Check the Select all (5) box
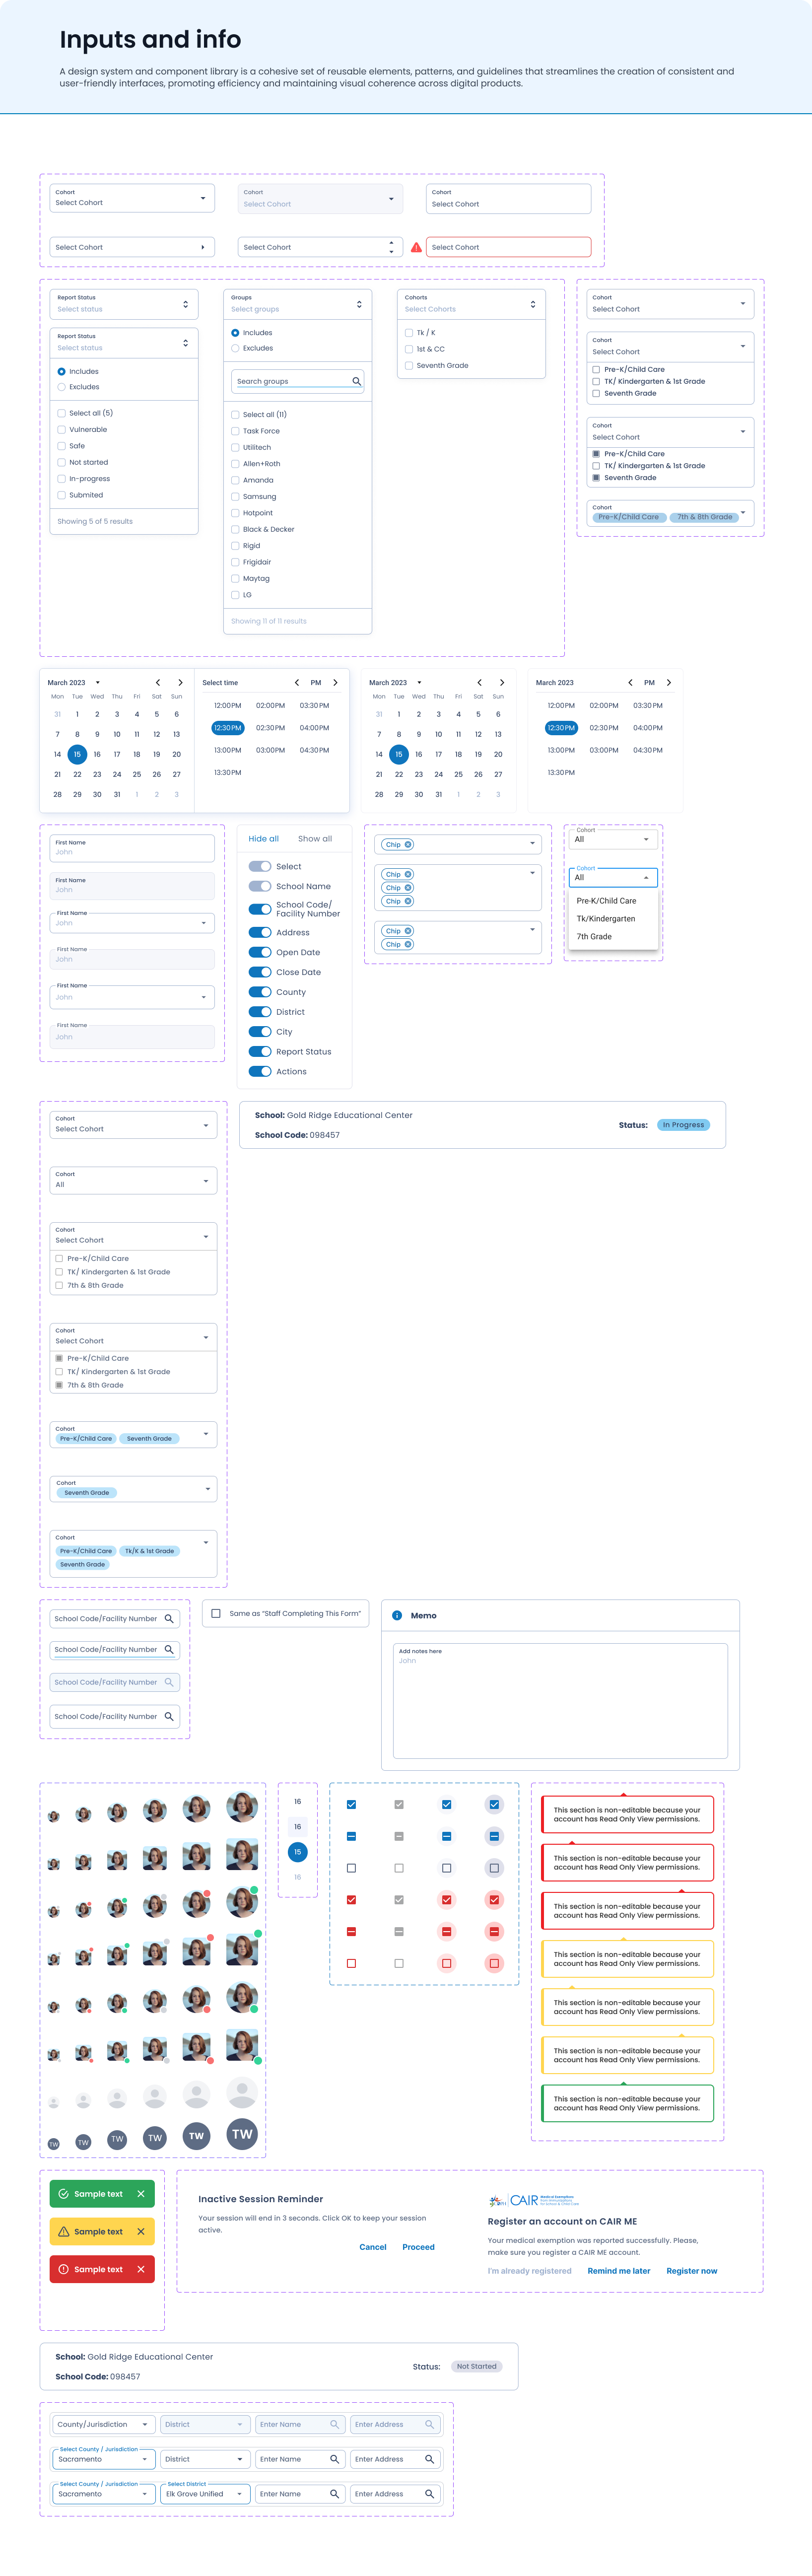 (61, 413)
